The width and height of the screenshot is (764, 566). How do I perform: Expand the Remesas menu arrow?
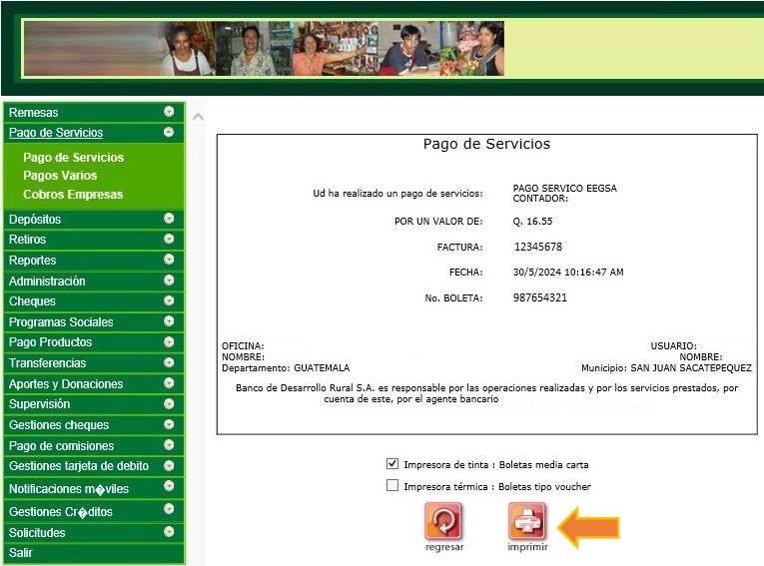click(x=169, y=112)
